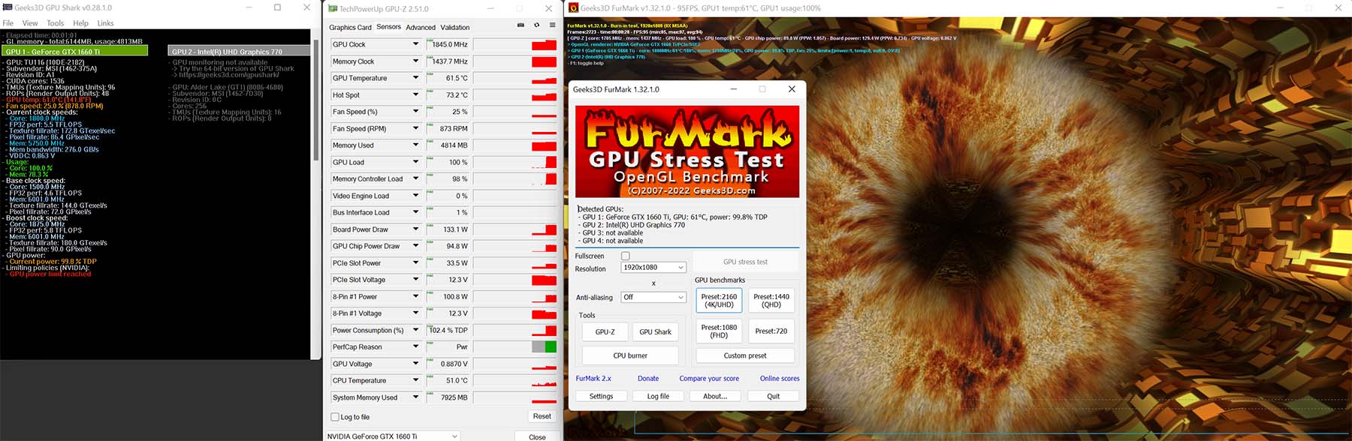Open FurMark Settings
The height and width of the screenshot is (441, 1352).
tap(601, 396)
